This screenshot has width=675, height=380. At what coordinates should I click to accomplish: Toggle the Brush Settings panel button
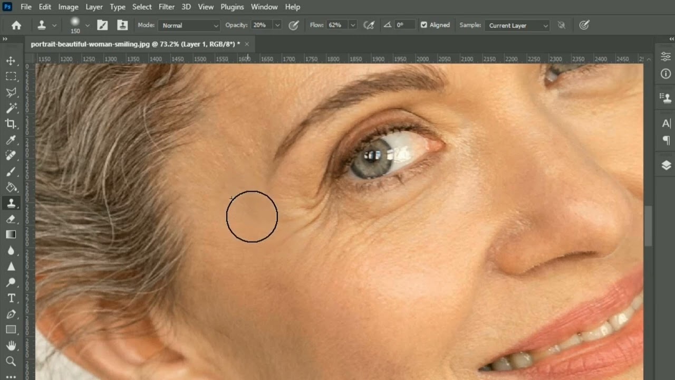pos(102,25)
